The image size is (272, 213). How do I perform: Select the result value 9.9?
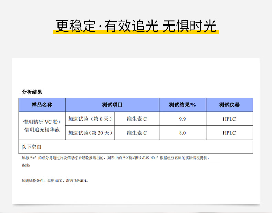[x=182, y=119]
